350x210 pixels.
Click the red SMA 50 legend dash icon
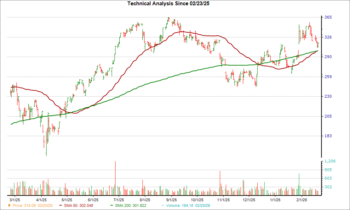tap(61, 206)
